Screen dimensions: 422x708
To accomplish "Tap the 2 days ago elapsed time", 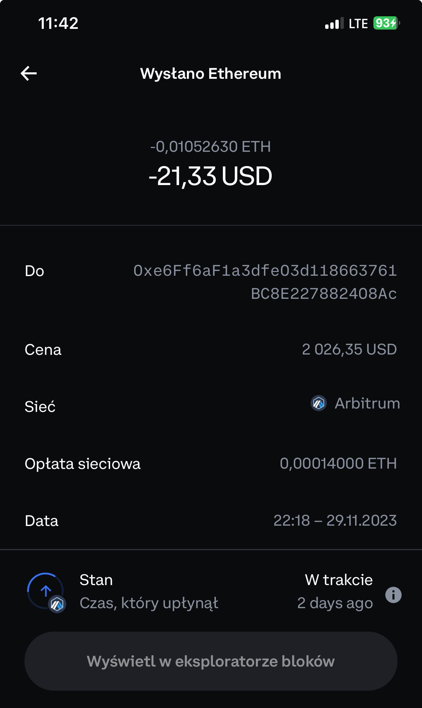I will point(335,603).
